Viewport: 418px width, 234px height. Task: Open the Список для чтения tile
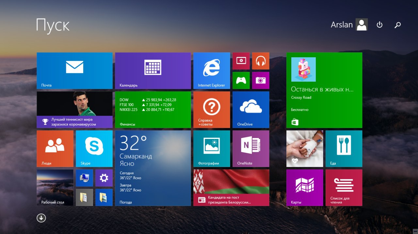coord(344,188)
